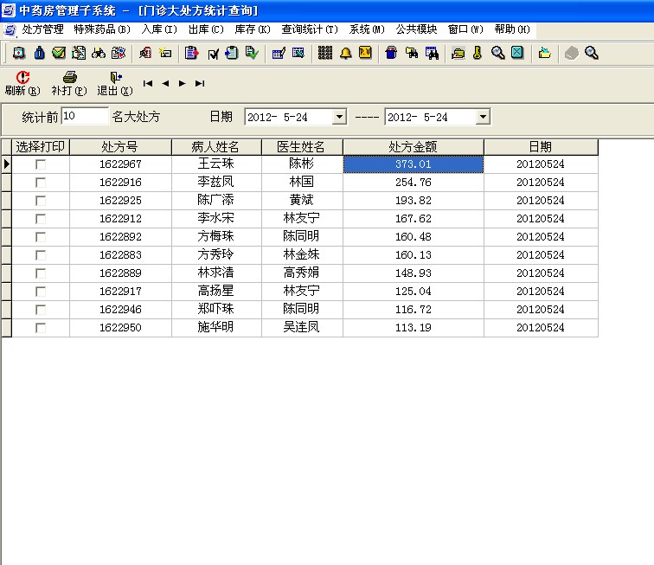Click the 退出(X) exit button

pos(115,83)
